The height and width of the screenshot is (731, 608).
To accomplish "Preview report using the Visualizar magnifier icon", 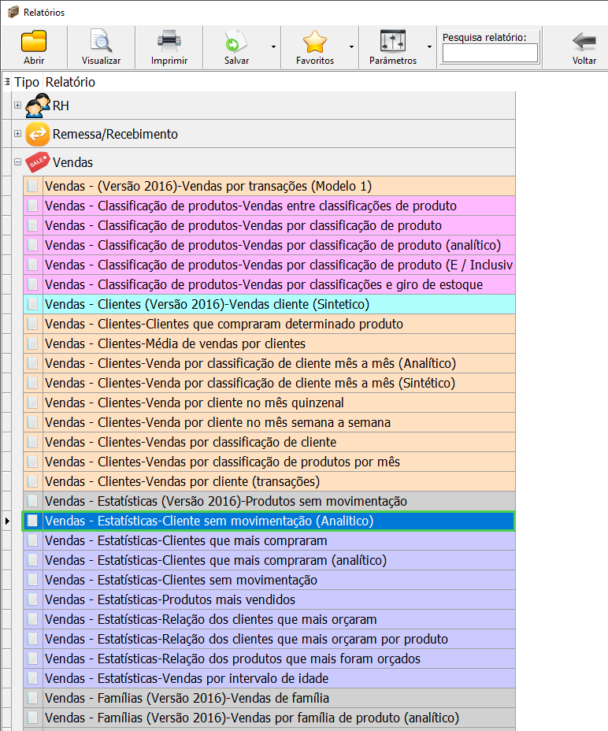I will 101,42.
